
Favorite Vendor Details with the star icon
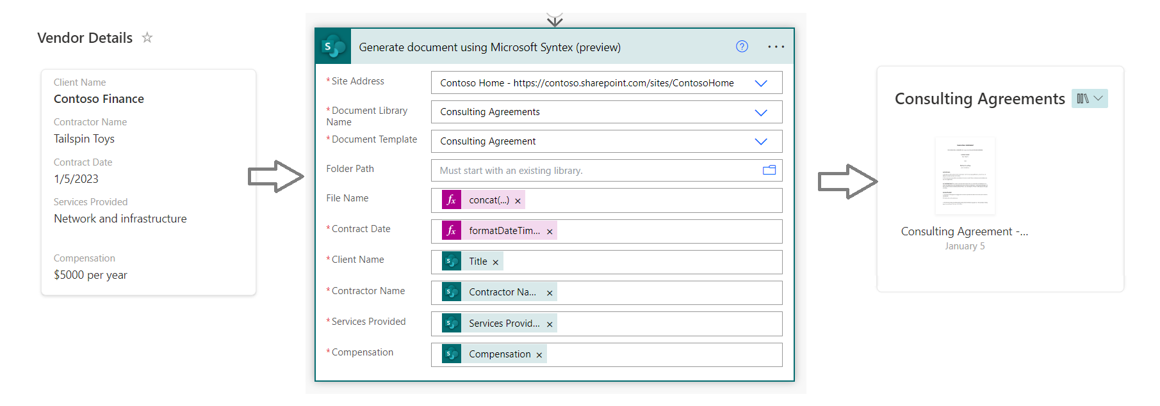click(147, 38)
